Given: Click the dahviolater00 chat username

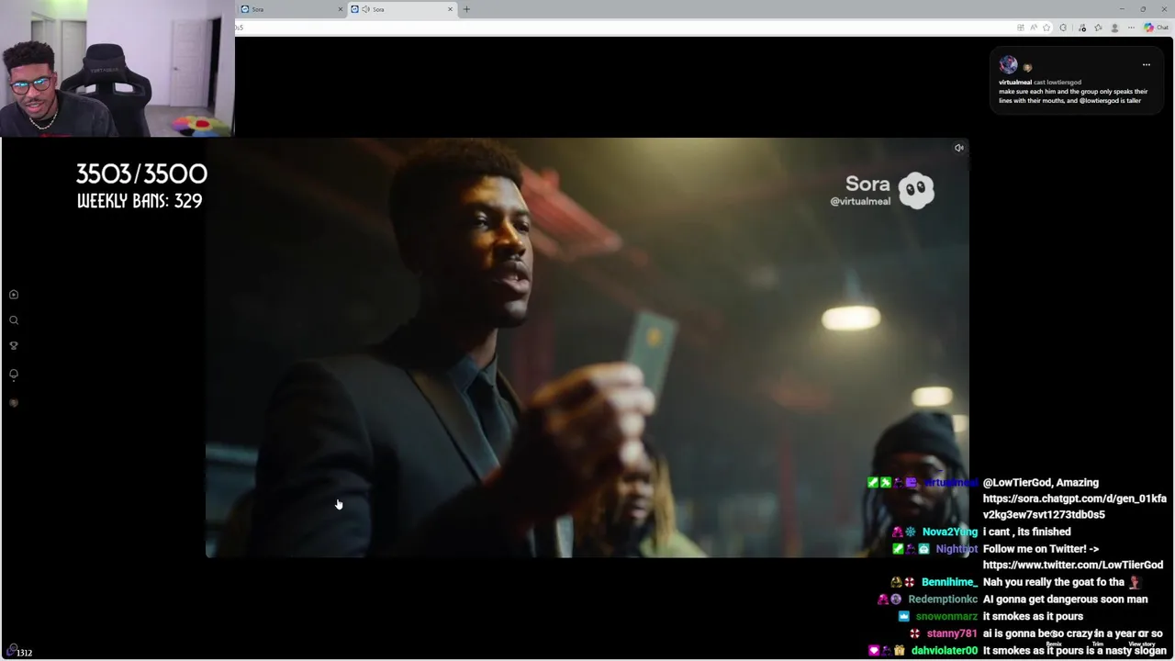Looking at the screenshot, I should 945,651.
